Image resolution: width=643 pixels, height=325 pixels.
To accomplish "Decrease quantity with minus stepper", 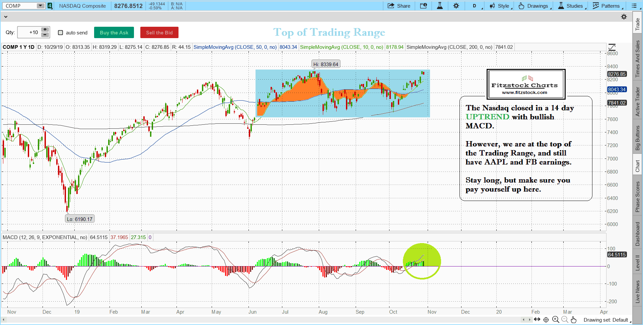I will [45, 35].
